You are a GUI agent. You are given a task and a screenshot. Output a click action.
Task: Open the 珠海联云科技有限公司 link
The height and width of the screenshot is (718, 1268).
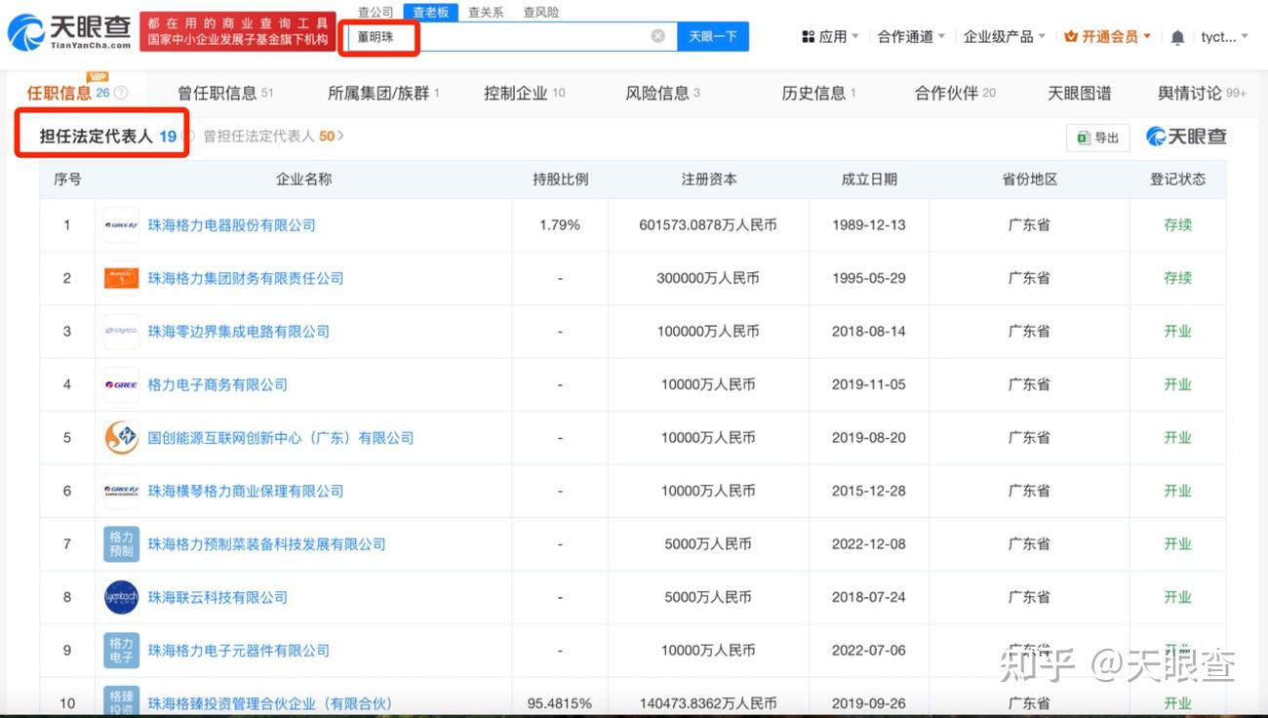pos(218,597)
